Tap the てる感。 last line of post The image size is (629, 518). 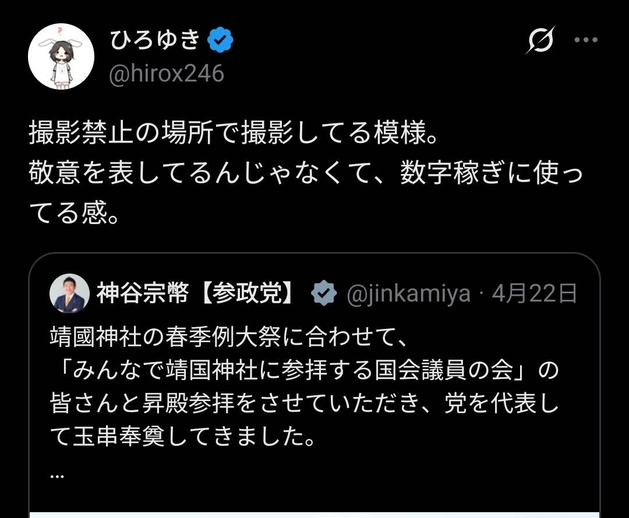coord(75,214)
